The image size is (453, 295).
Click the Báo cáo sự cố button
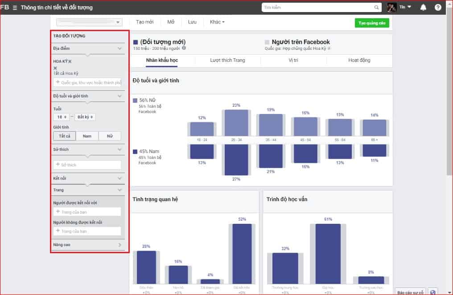point(410,292)
